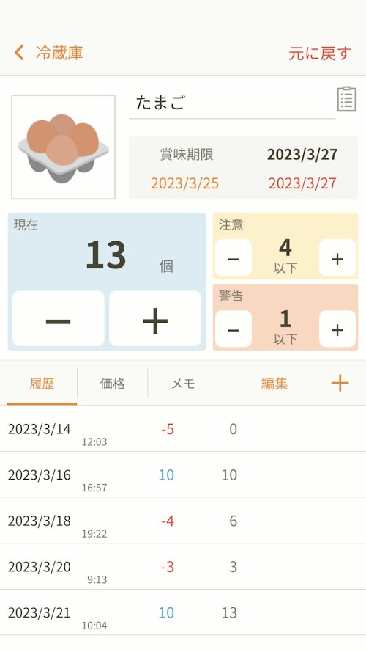Screen dimensions: 366x652
Task: Select the 2023/3/18 history entry
Action: 183,521
